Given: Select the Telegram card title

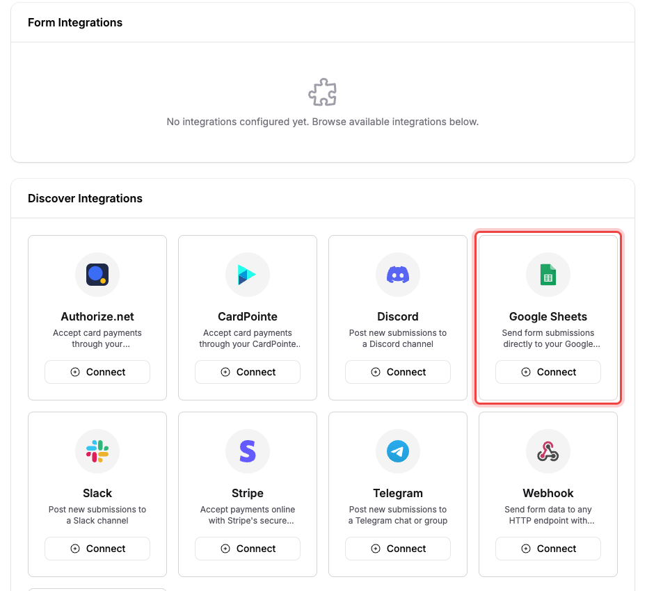Looking at the screenshot, I should 398,493.
